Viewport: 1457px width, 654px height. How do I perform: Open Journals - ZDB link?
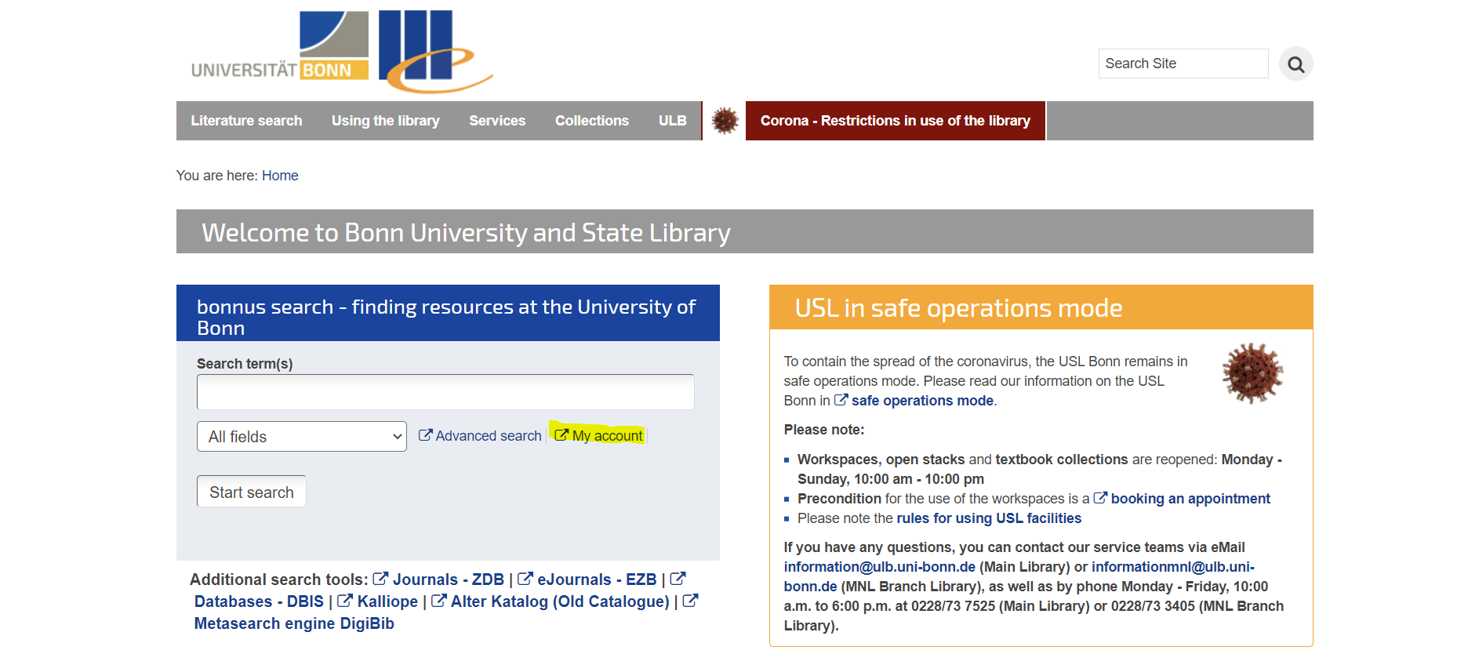438,580
